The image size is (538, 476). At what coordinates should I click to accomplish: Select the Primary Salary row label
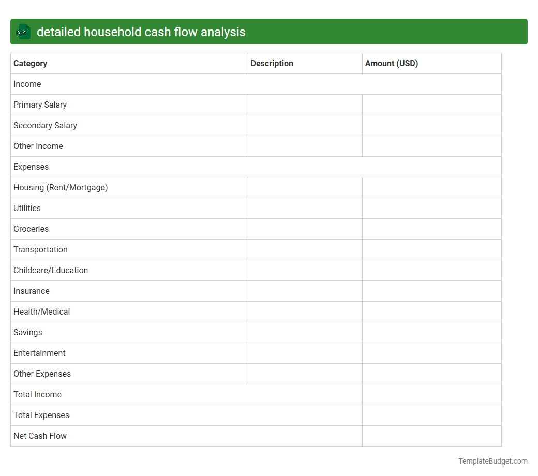coord(40,105)
